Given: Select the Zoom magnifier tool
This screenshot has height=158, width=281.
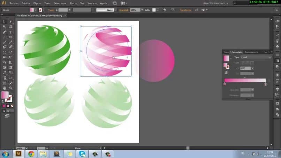Looking at the screenshot, I should coord(11,88).
